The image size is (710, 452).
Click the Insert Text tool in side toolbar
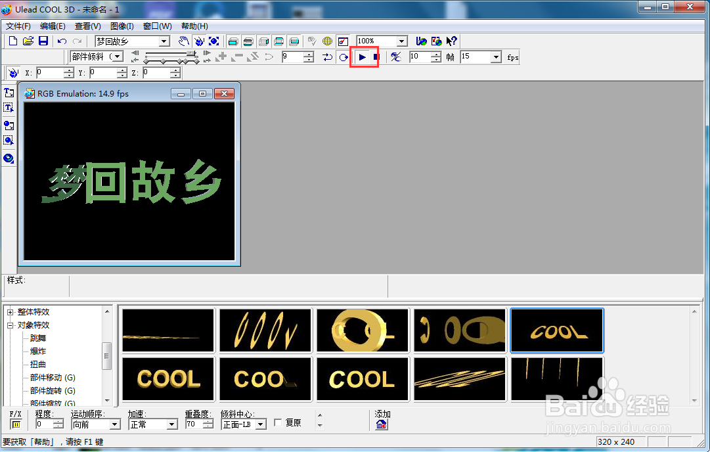click(9, 93)
